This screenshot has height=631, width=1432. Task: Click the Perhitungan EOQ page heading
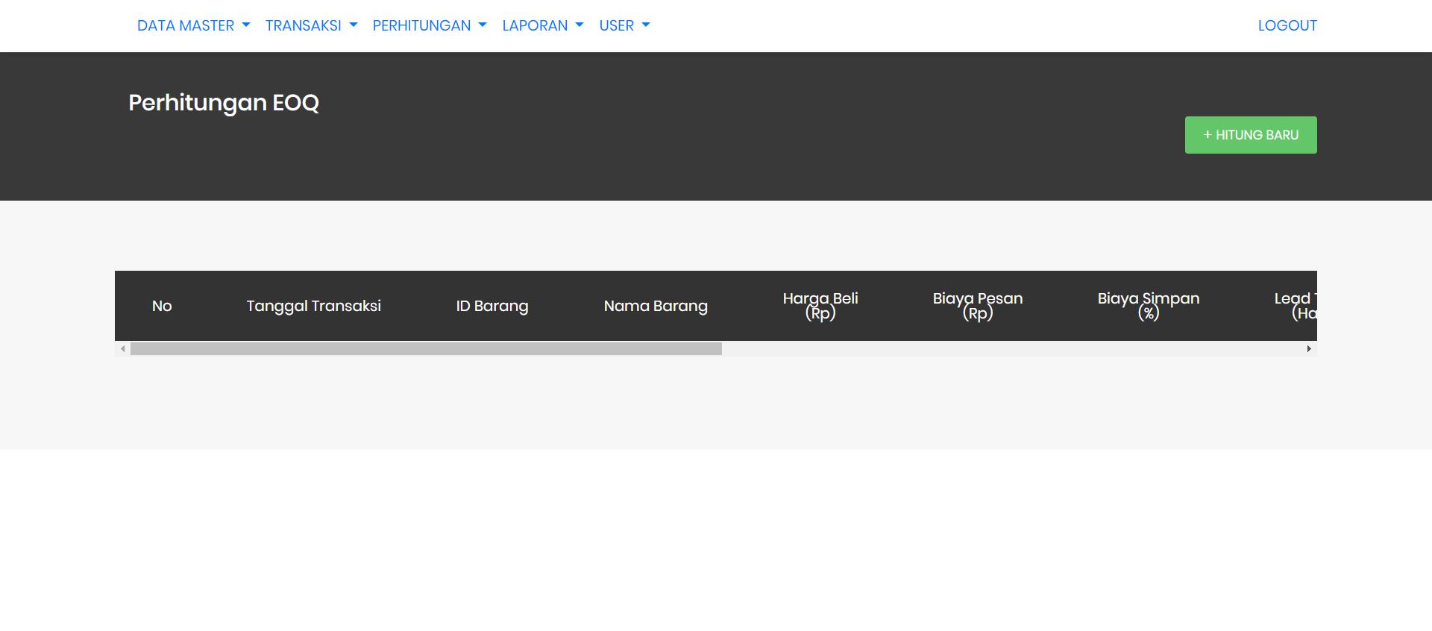[224, 103]
